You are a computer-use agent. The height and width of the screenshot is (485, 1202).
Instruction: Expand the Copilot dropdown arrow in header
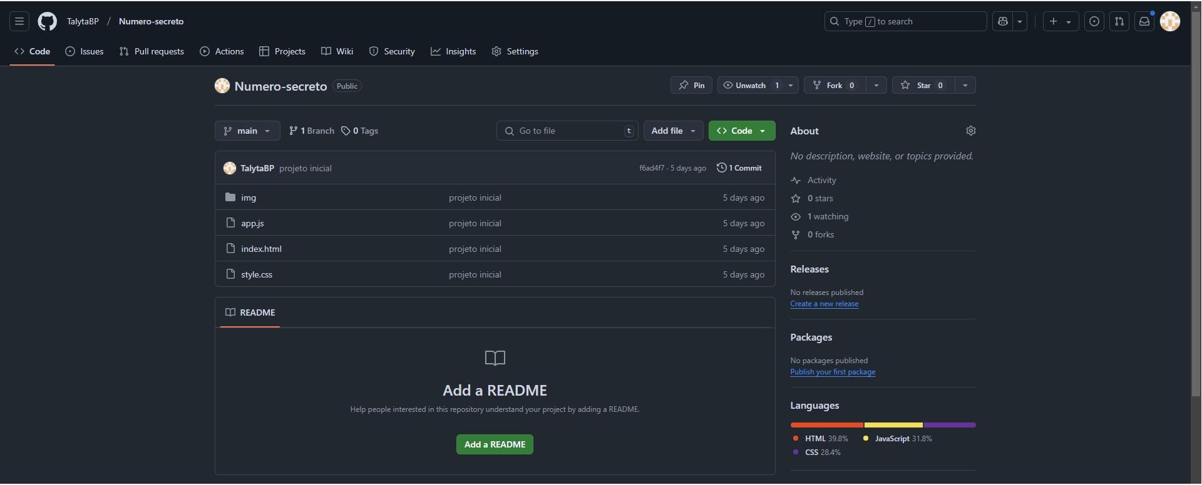tap(1020, 21)
